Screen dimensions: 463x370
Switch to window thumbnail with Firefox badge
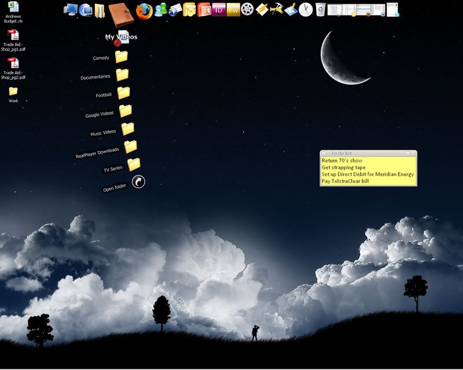(363, 10)
